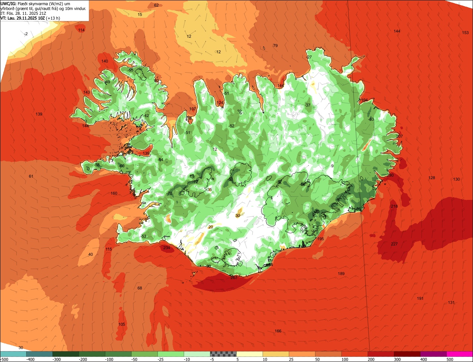Viewport: 473px width, 362px height.
Task: Click the flux value 62 at the top of the map
Action: coord(156,5)
